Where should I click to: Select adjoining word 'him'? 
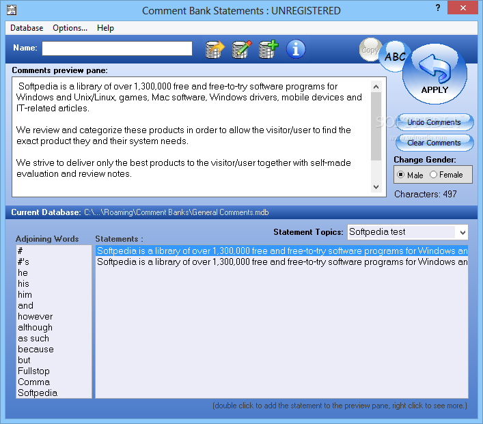pos(54,295)
